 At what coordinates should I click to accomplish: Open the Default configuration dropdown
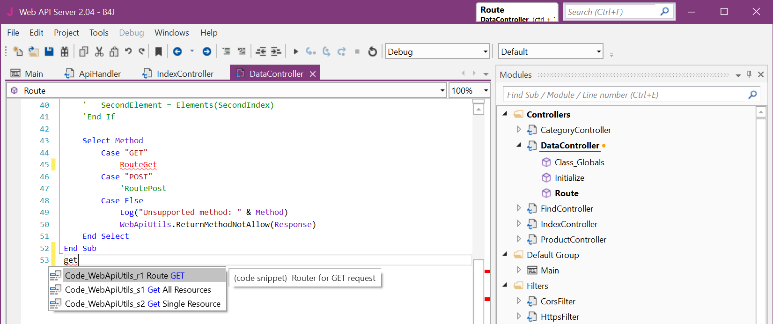pyautogui.click(x=598, y=52)
